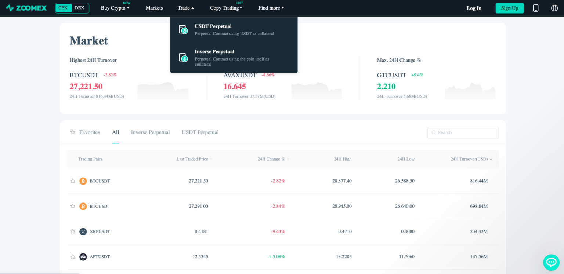Click the 16.645 AVAXUSDT price

pos(235,87)
